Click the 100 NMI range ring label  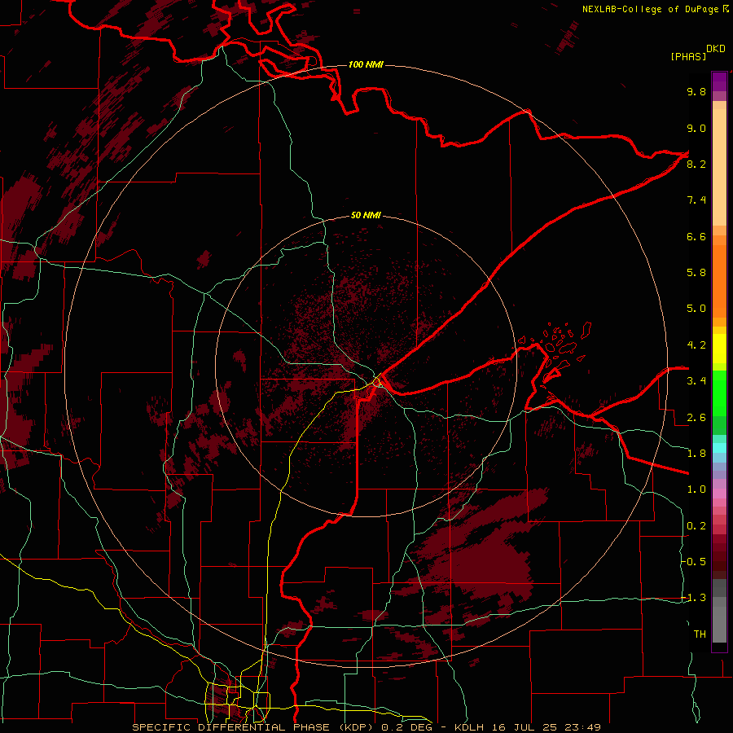coord(366,64)
